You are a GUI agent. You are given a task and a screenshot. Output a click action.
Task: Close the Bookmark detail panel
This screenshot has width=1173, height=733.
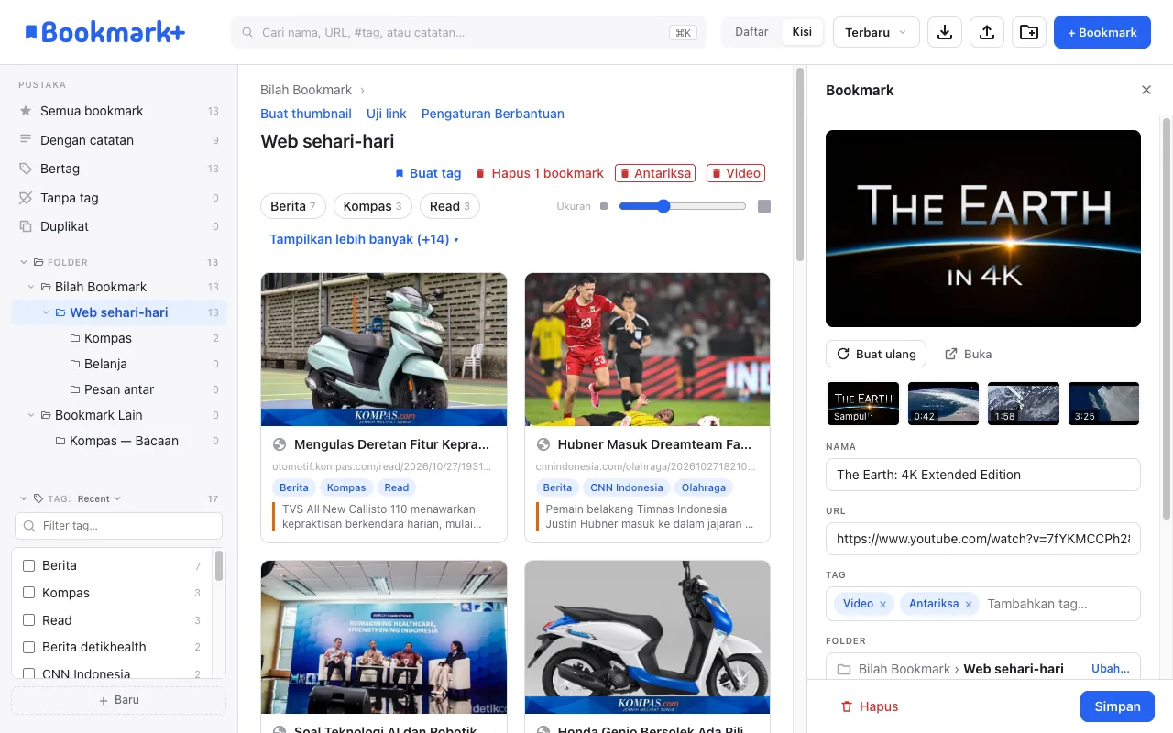click(1146, 90)
